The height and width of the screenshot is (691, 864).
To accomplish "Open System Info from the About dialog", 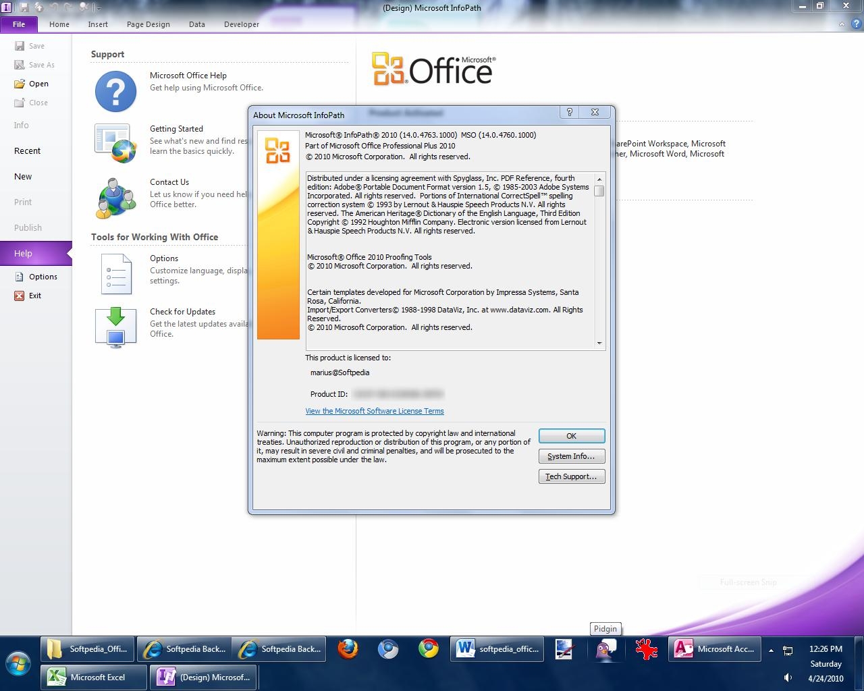I will [x=572, y=456].
